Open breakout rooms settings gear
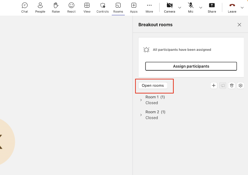The height and width of the screenshot is (175, 248). click(240, 86)
